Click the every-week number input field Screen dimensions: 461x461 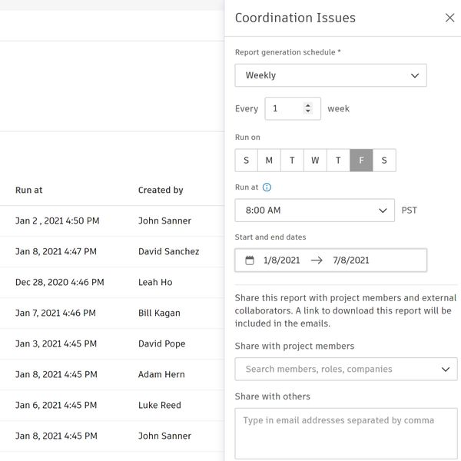click(283, 109)
